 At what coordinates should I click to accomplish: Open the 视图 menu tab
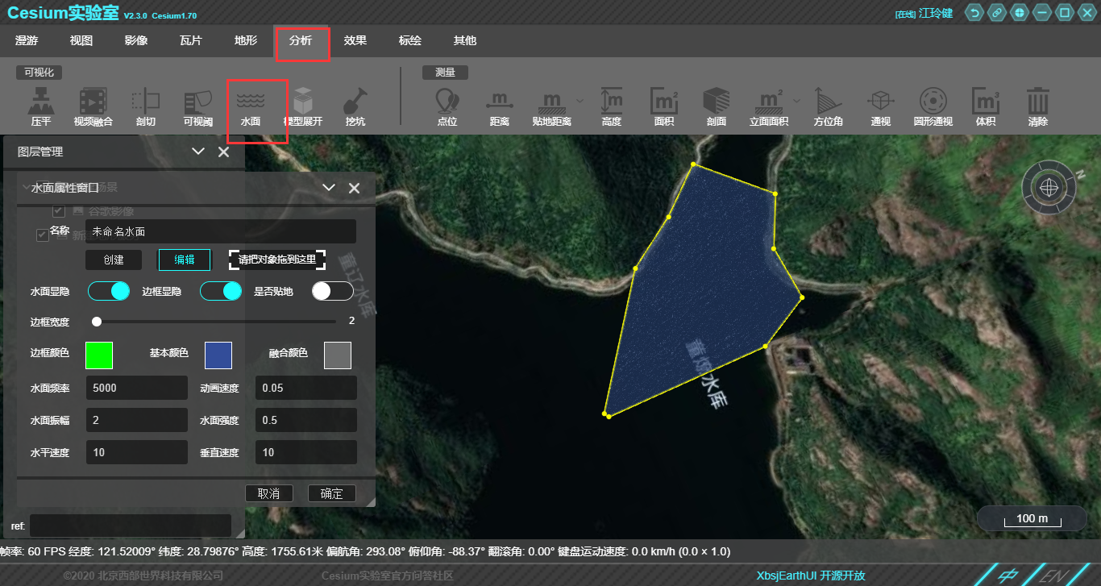(x=81, y=40)
